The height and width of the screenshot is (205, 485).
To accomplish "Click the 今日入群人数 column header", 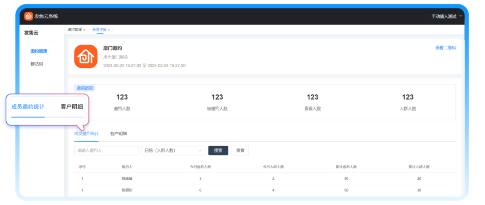I will point(273,167).
